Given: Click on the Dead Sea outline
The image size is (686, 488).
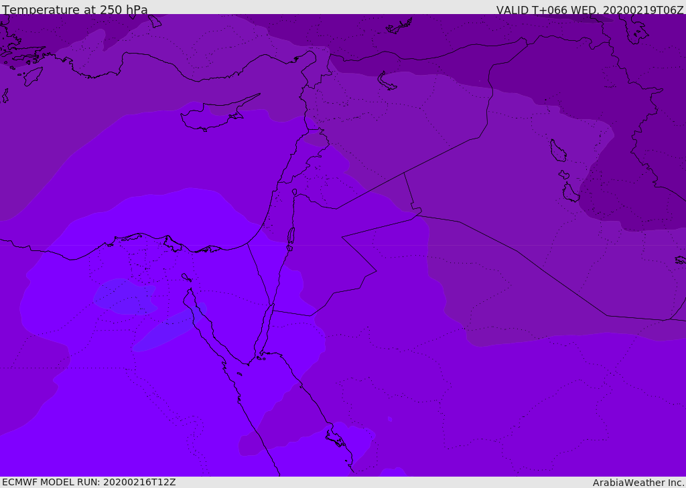Looking at the screenshot, I should tap(291, 236).
